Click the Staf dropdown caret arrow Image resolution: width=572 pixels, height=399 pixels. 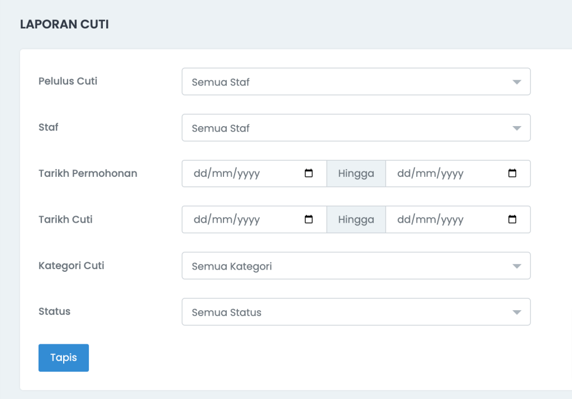(x=517, y=128)
